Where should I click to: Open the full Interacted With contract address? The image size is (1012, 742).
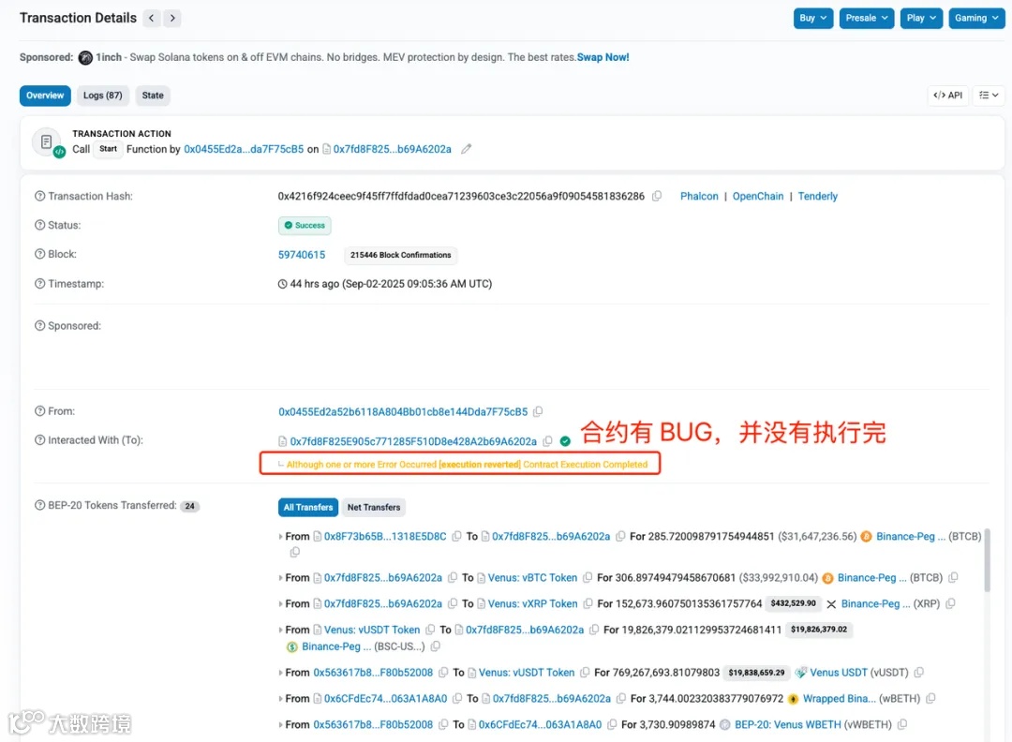click(x=413, y=441)
